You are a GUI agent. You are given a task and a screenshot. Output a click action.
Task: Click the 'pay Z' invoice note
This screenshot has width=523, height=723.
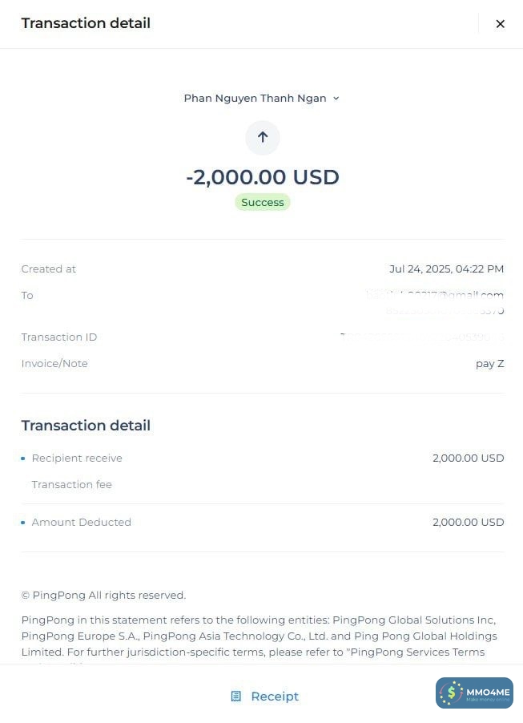[489, 364]
